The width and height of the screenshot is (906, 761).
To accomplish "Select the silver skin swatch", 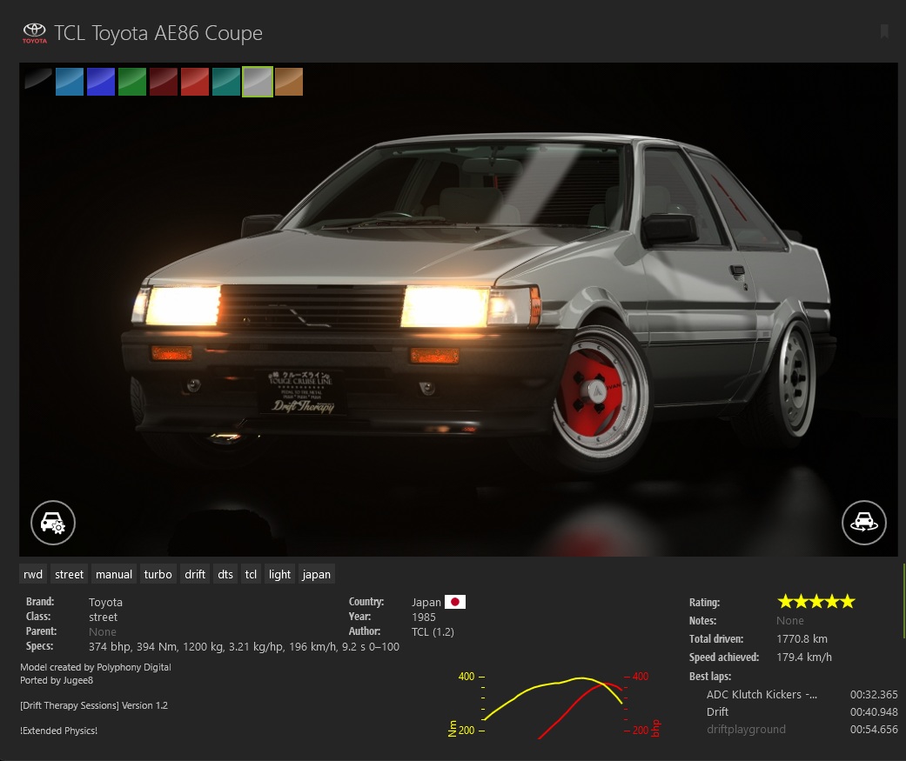I will click(x=257, y=82).
